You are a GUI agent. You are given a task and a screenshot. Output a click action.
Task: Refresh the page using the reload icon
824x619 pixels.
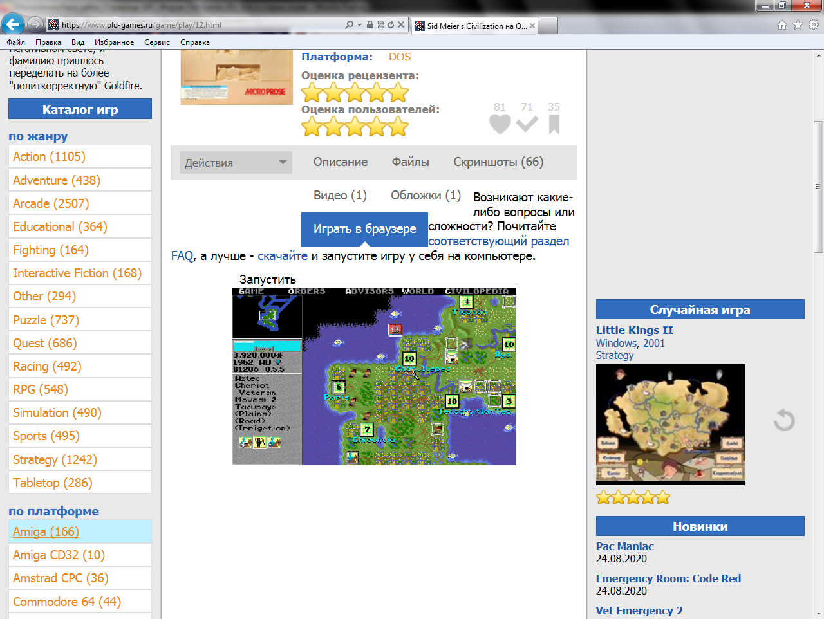point(390,25)
